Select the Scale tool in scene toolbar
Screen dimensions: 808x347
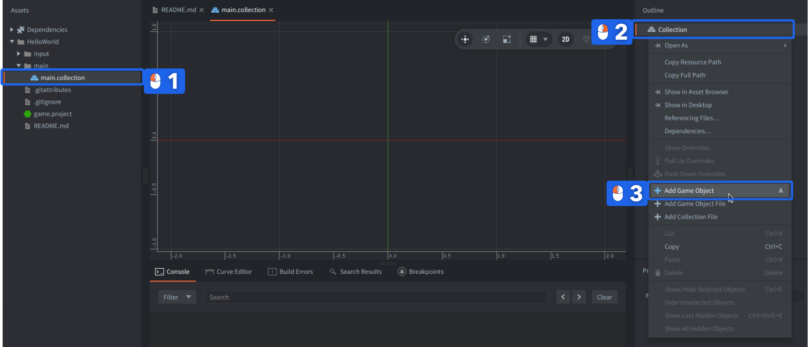point(507,39)
